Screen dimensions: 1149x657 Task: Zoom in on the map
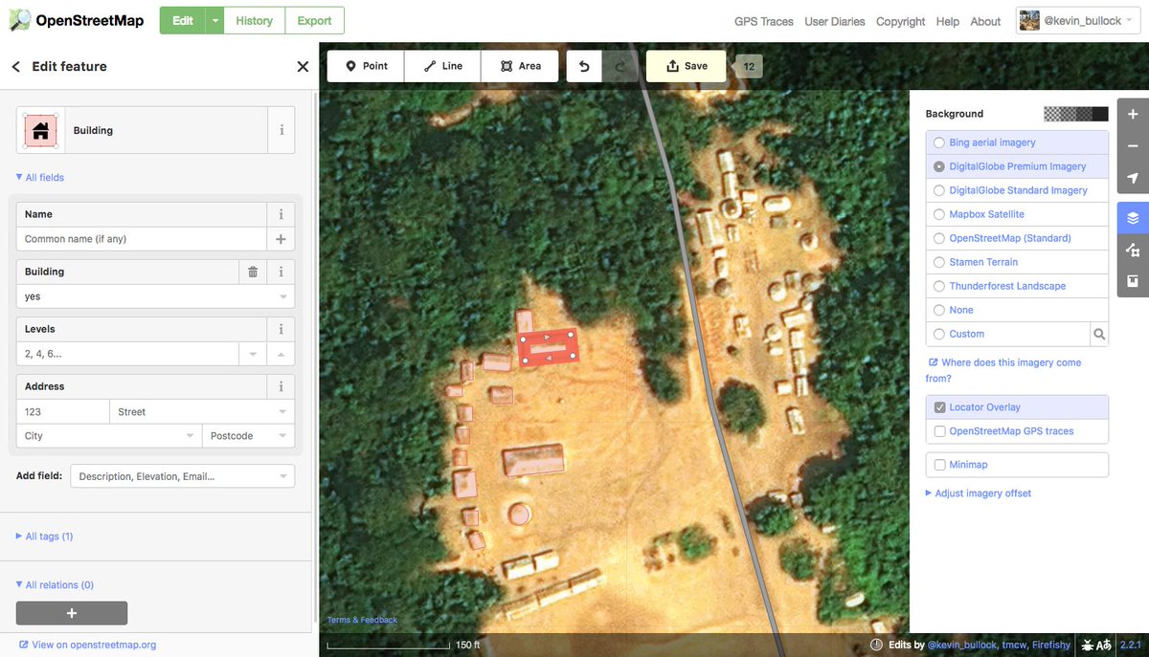[x=1133, y=114]
